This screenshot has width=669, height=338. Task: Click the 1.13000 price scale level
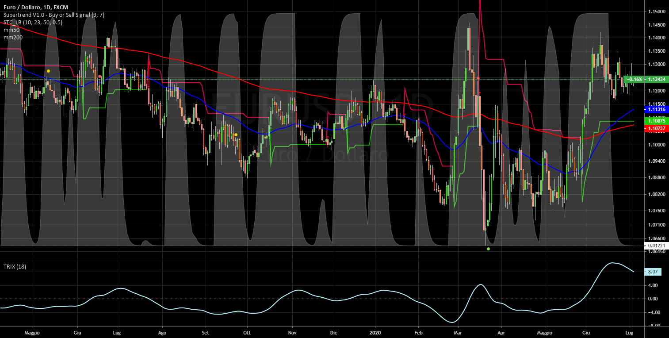(656, 65)
